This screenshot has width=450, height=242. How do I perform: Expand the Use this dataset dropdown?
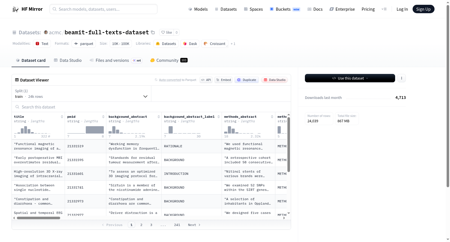click(x=350, y=78)
